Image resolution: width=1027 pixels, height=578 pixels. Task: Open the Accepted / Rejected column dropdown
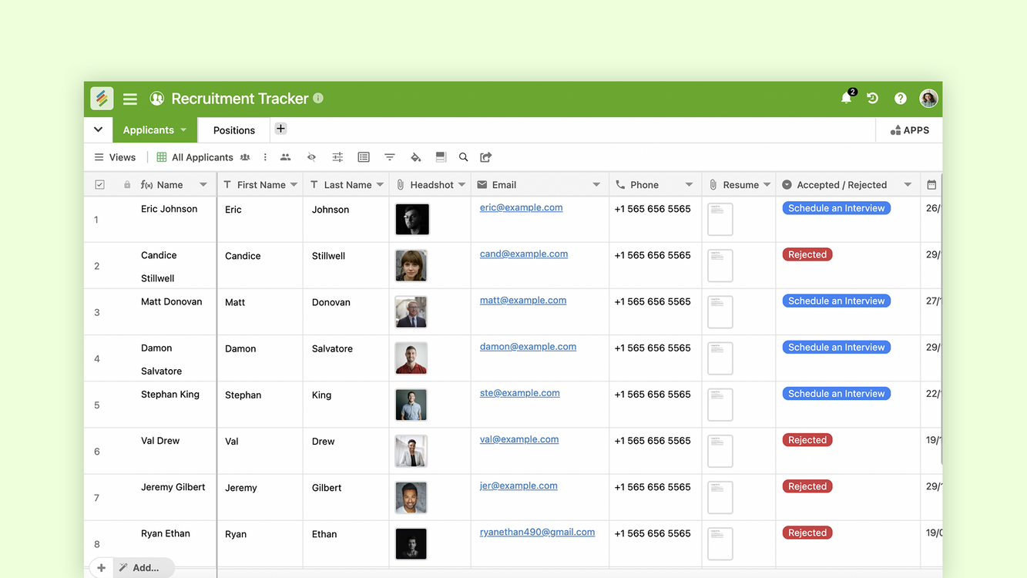pyautogui.click(x=908, y=185)
